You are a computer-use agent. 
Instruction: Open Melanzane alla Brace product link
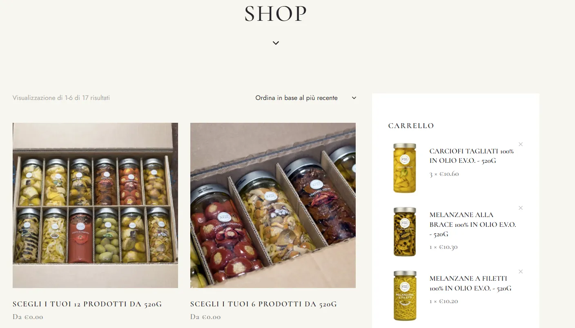click(x=473, y=224)
